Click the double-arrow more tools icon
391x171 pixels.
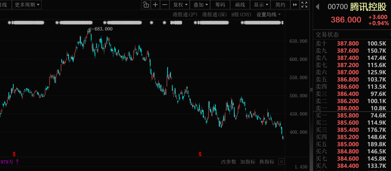tap(295, 5)
